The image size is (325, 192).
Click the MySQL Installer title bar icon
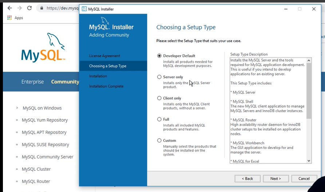pos(84,9)
